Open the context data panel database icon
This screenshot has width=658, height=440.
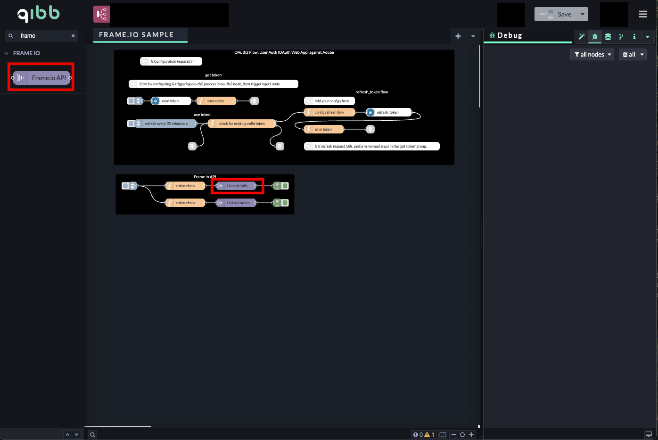[608, 36]
